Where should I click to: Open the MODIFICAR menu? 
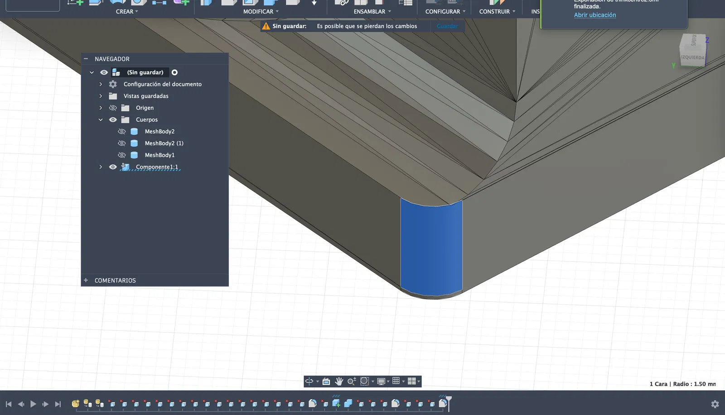click(261, 12)
